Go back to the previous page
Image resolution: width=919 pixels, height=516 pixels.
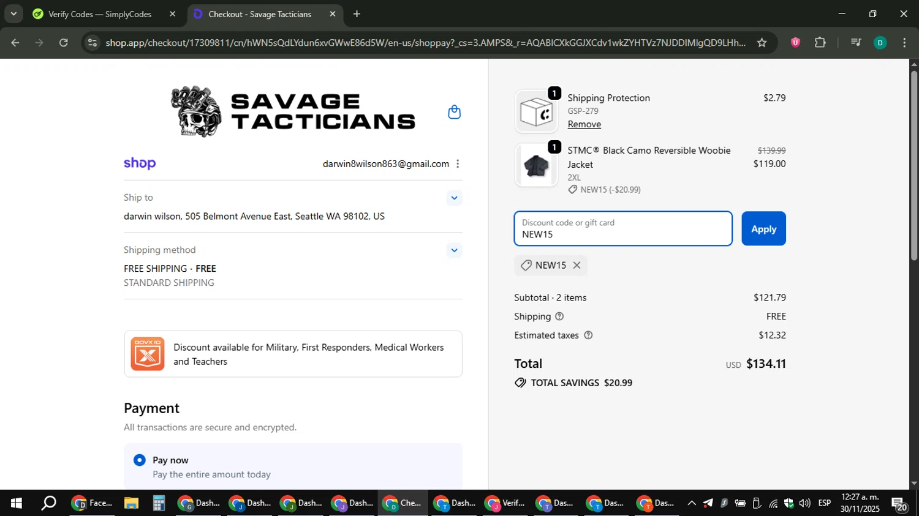[x=15, y=43]
